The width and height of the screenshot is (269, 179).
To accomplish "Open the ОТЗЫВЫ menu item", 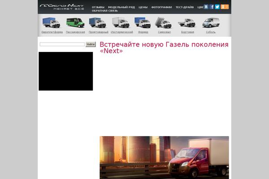I will coord(98,7).
